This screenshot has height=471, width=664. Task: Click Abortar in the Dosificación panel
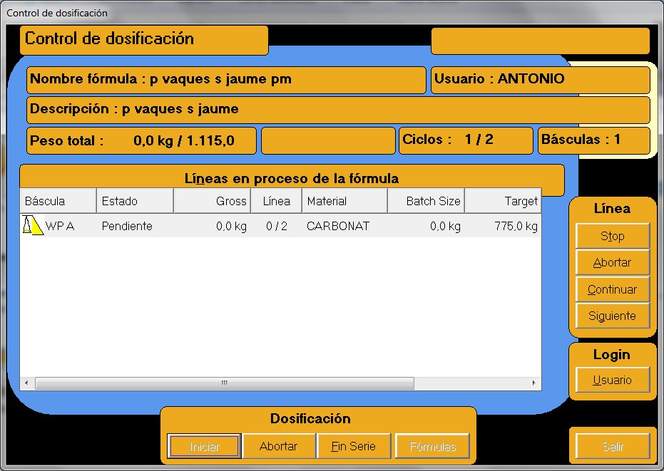point(279,446)
